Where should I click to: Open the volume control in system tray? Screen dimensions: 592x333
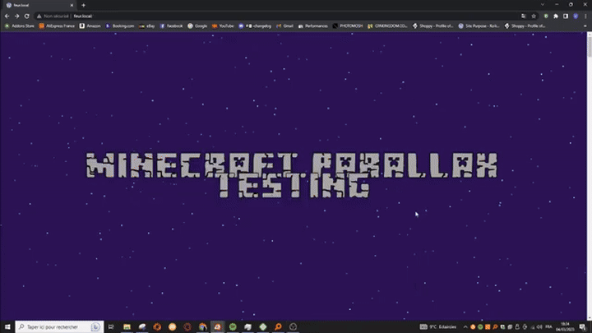(539, 327)
